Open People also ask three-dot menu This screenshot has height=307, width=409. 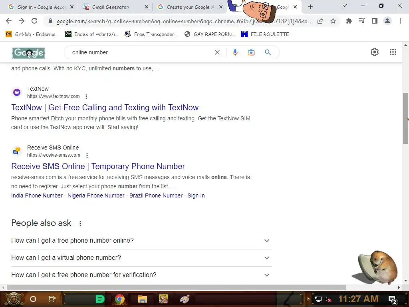[x=80, y=223]
